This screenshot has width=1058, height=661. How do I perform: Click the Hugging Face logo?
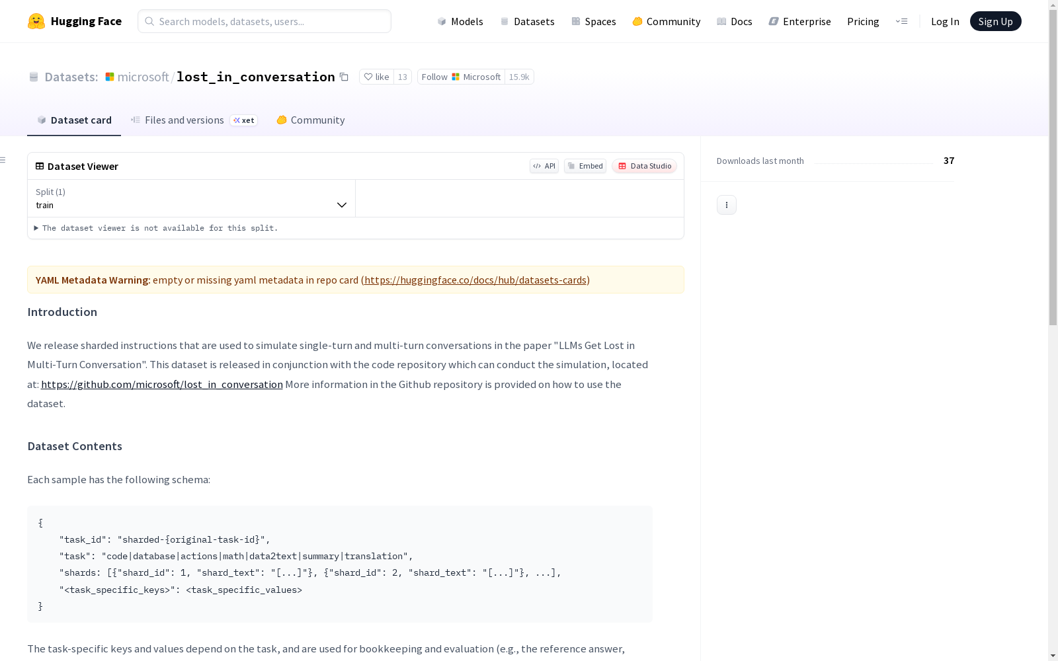[75, 21]
